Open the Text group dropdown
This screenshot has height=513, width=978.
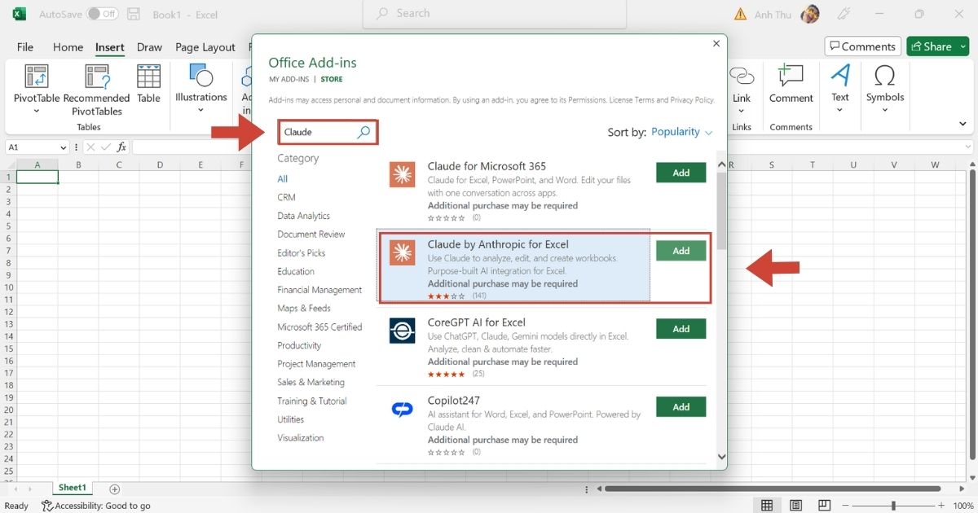coord(840,88)
